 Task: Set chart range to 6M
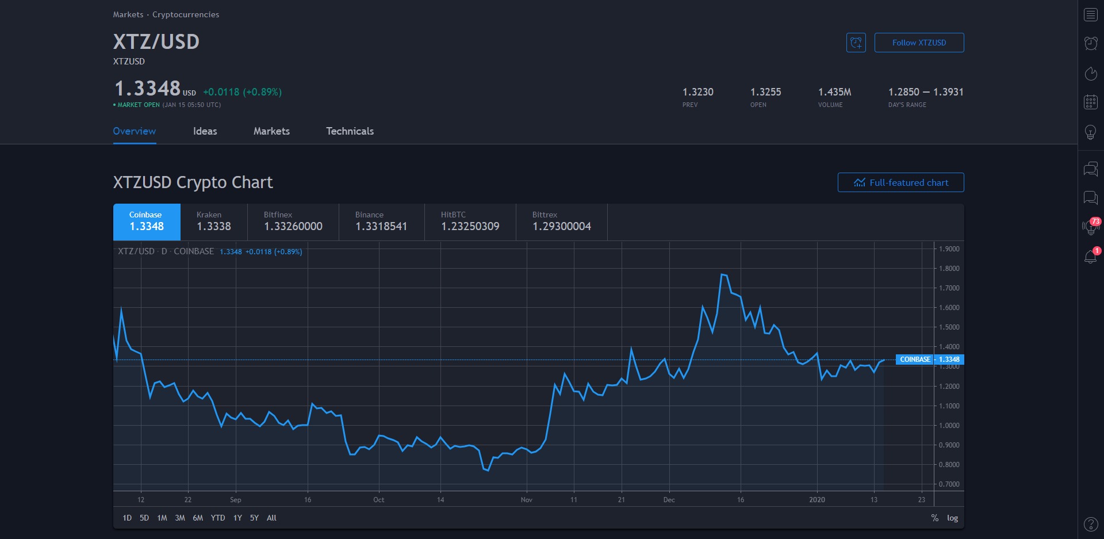(x=198, y=518)
